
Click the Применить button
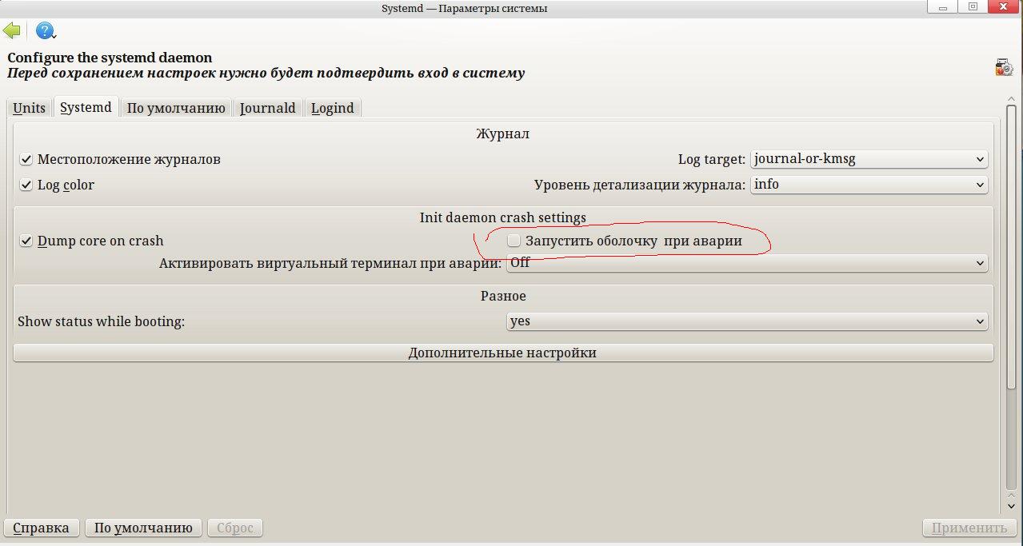[x=969, y=528]
